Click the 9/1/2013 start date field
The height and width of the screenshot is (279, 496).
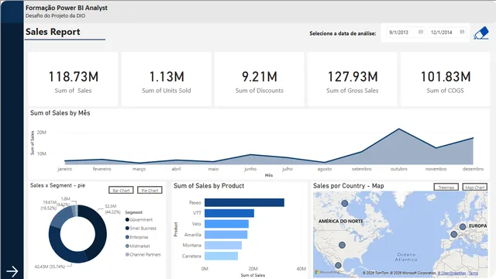tap(405, 33)
